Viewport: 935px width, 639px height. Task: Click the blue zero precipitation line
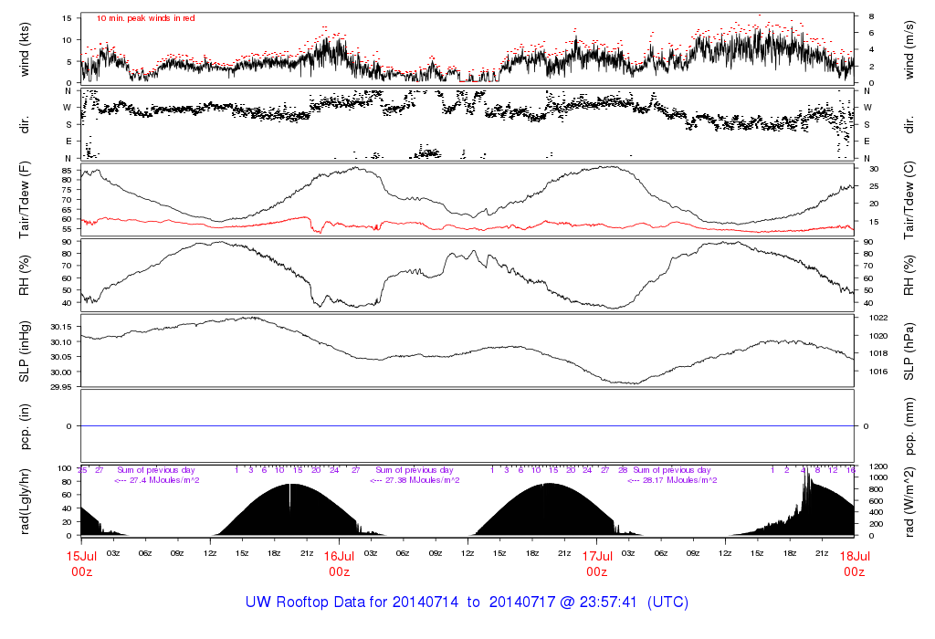click(467, 425)
